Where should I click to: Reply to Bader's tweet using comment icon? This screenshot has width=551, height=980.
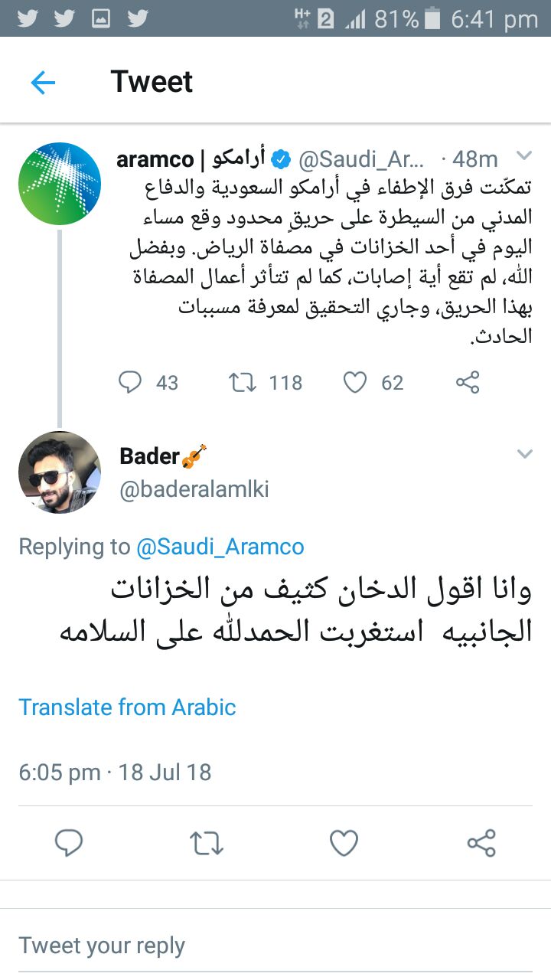click(x=69, y=843)
